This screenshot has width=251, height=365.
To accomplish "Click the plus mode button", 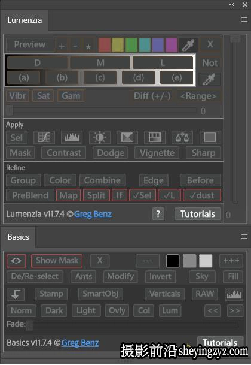I will [x=62, y=46].
